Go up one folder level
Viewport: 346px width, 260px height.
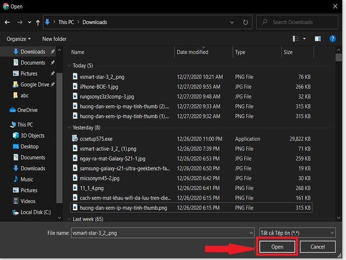[x=38, y=22]
